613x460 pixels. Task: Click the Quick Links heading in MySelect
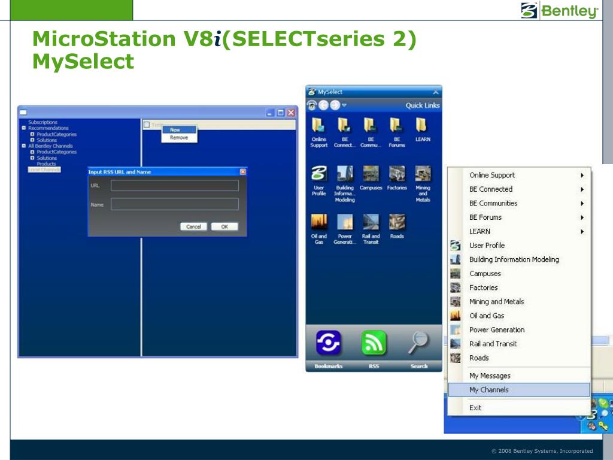(423, 105)
